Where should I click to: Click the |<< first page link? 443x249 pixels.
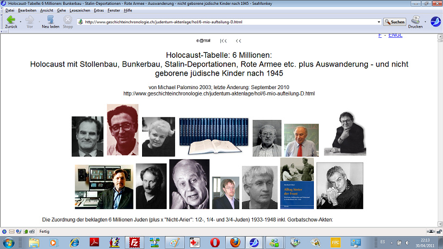tap(224, 41)
